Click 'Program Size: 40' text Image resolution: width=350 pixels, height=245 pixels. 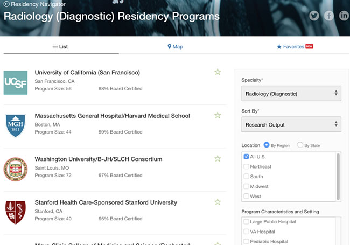tap(53, 219)
